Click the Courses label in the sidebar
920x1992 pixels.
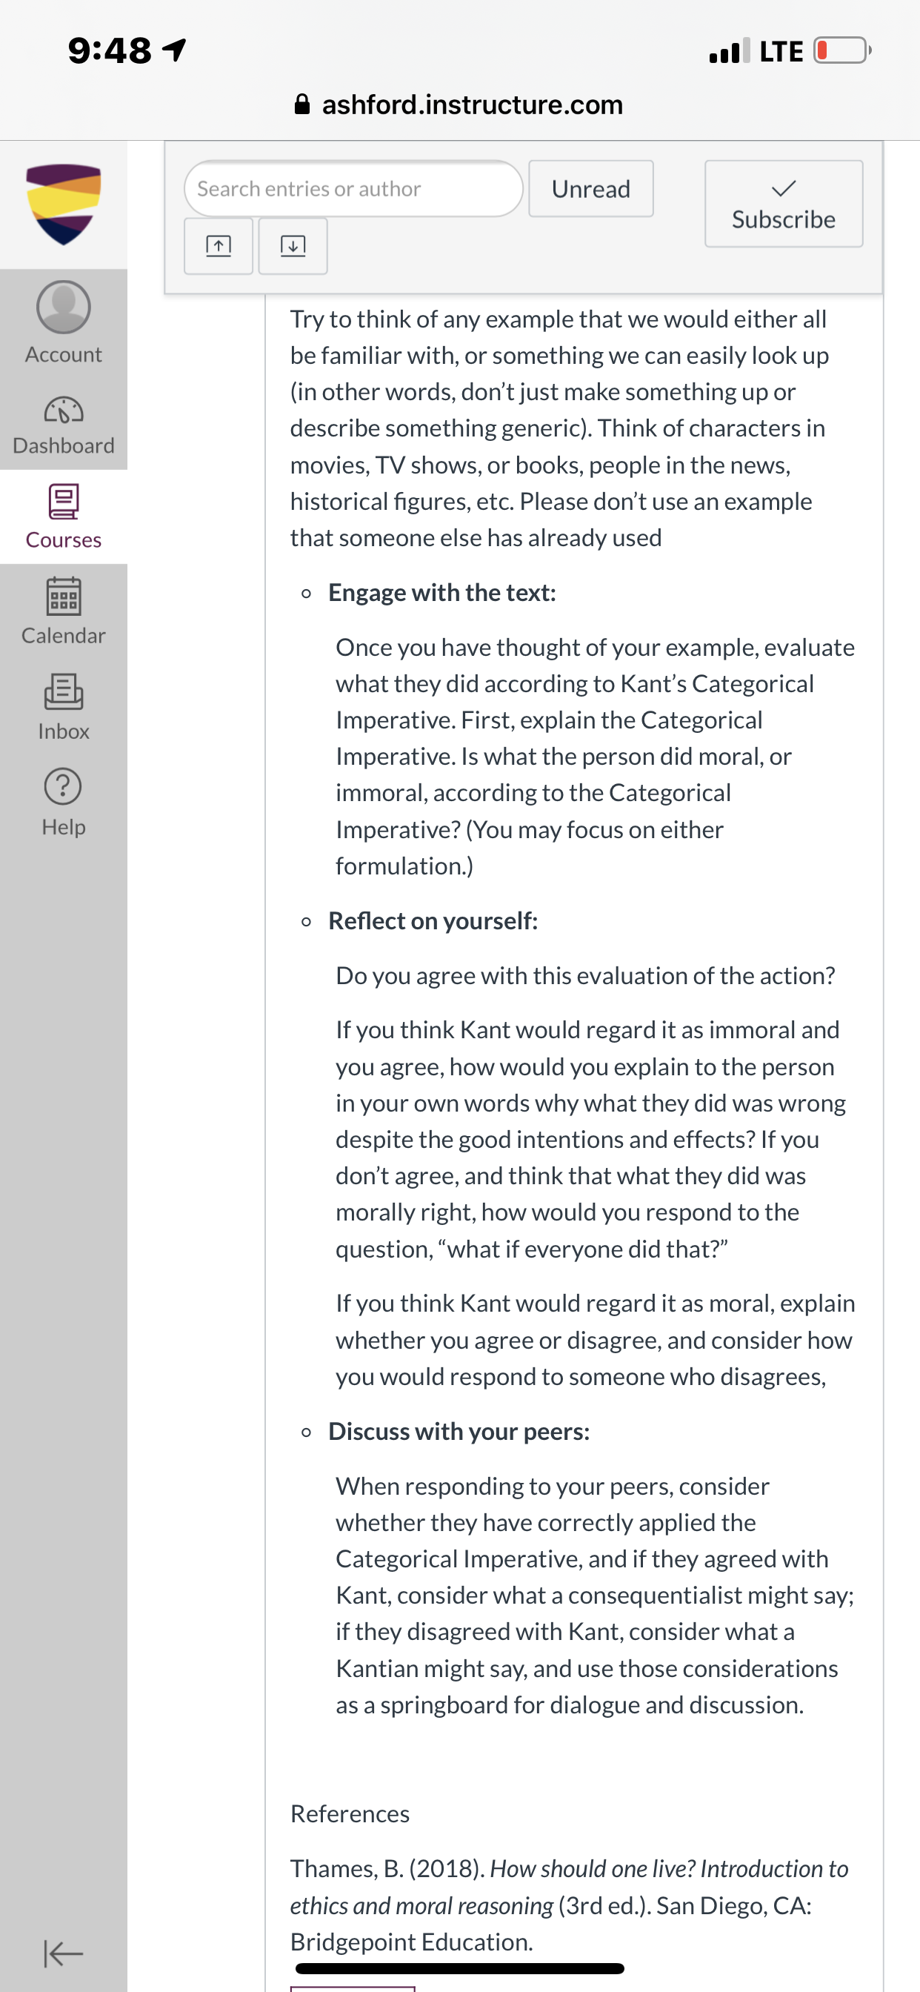click(x=64, y=539)
